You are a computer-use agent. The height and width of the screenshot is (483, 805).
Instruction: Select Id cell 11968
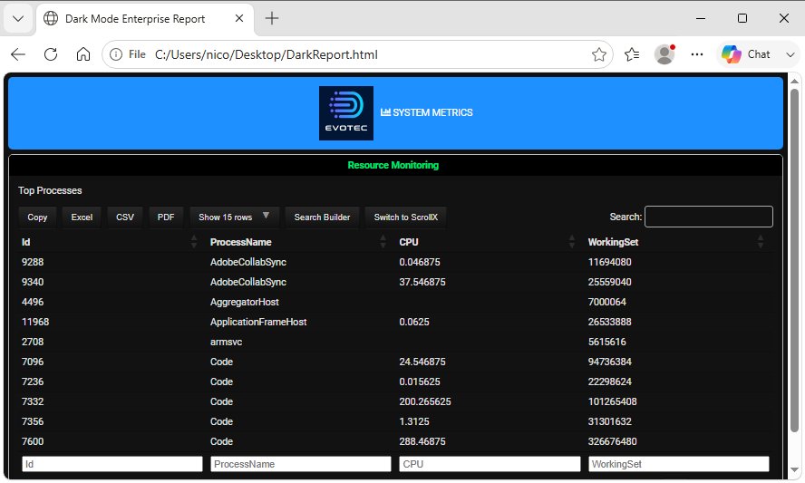[x=35, y=323]
